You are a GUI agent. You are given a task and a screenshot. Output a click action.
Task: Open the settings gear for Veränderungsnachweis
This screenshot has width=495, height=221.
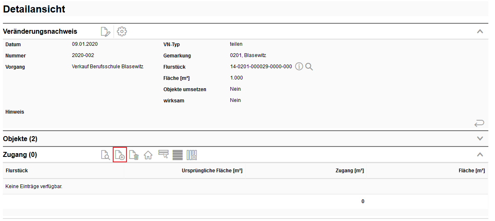121,32
